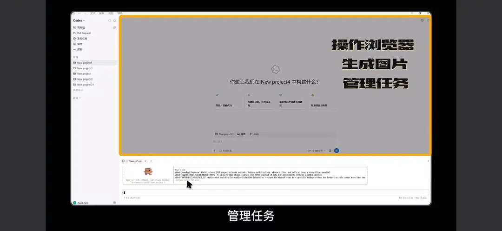
Task: Click the folder icon of New project4
Action: [74, 63]
